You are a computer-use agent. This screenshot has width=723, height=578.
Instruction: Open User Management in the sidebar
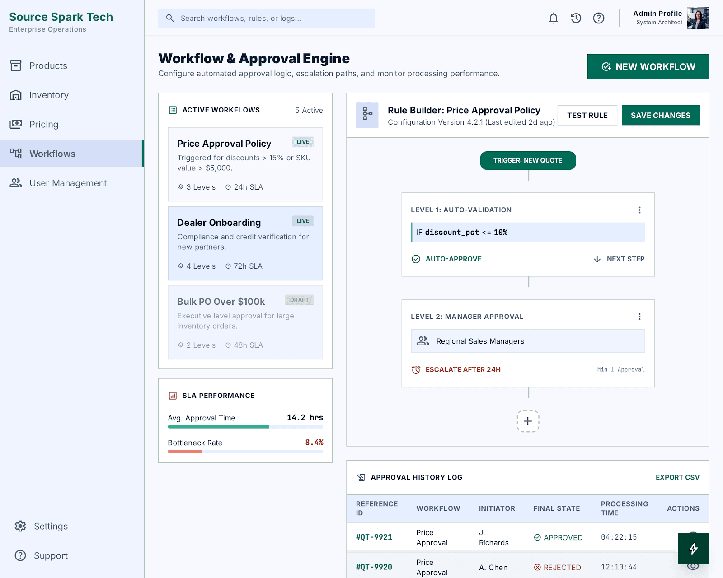click(72, 183)
